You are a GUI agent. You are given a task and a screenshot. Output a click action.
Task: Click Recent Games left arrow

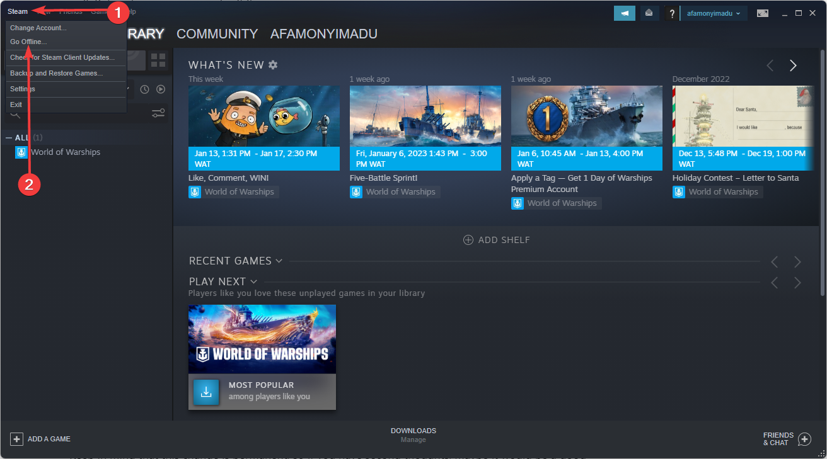[775, 261]
